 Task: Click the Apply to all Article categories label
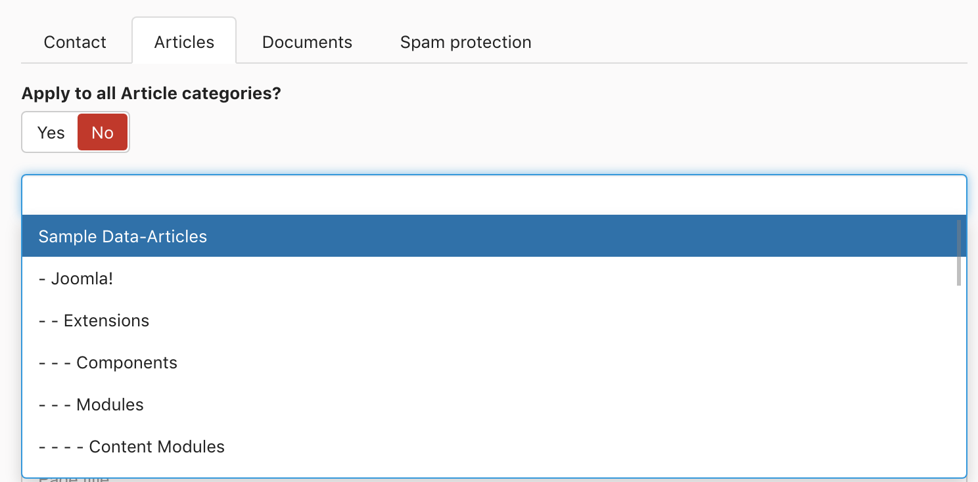click(151, 93)
